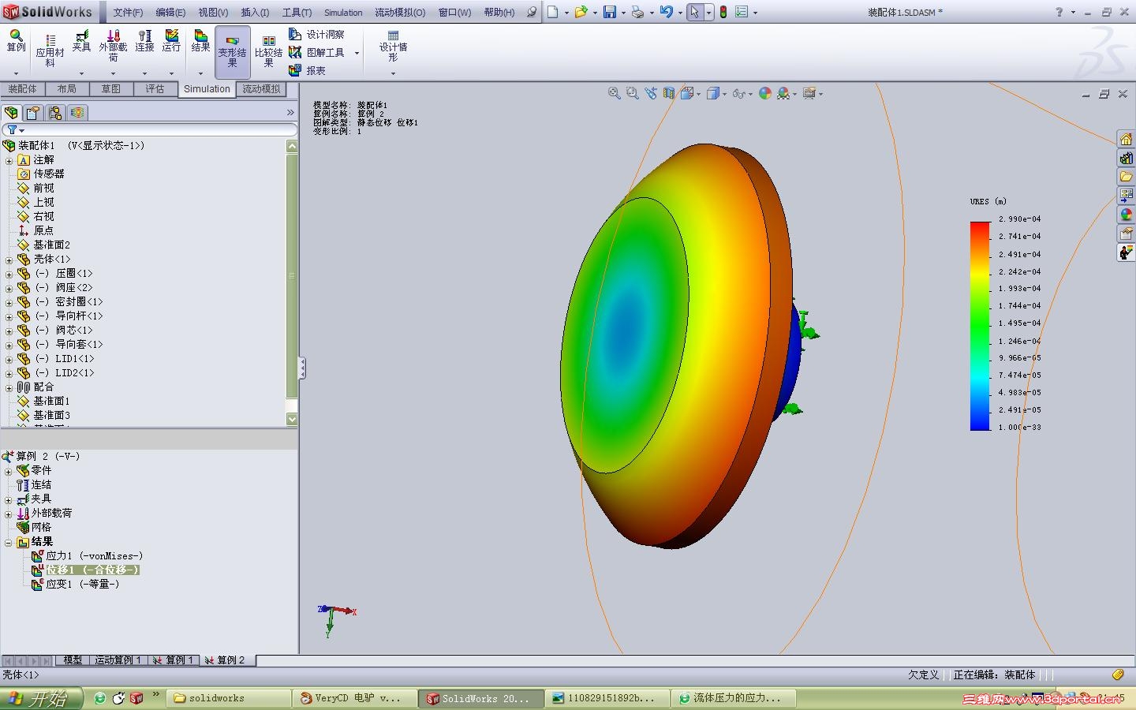This screenshot has height=710, width=1136.
Task: Open 设计洞察 design insight
Action: pos(316,34)
